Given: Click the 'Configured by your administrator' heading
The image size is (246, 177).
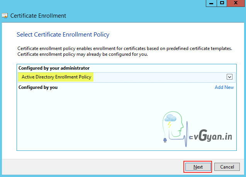Looking at the screenshot, I should 54,68.
